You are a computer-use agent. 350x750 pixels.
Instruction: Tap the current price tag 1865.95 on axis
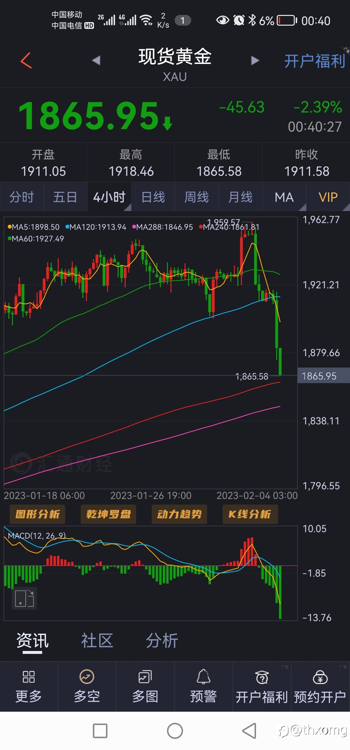coord(323,376)
